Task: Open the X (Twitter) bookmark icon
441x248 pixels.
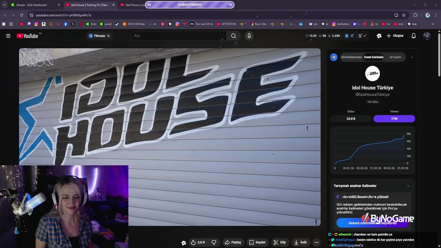Action: click(x=73, y=24)
